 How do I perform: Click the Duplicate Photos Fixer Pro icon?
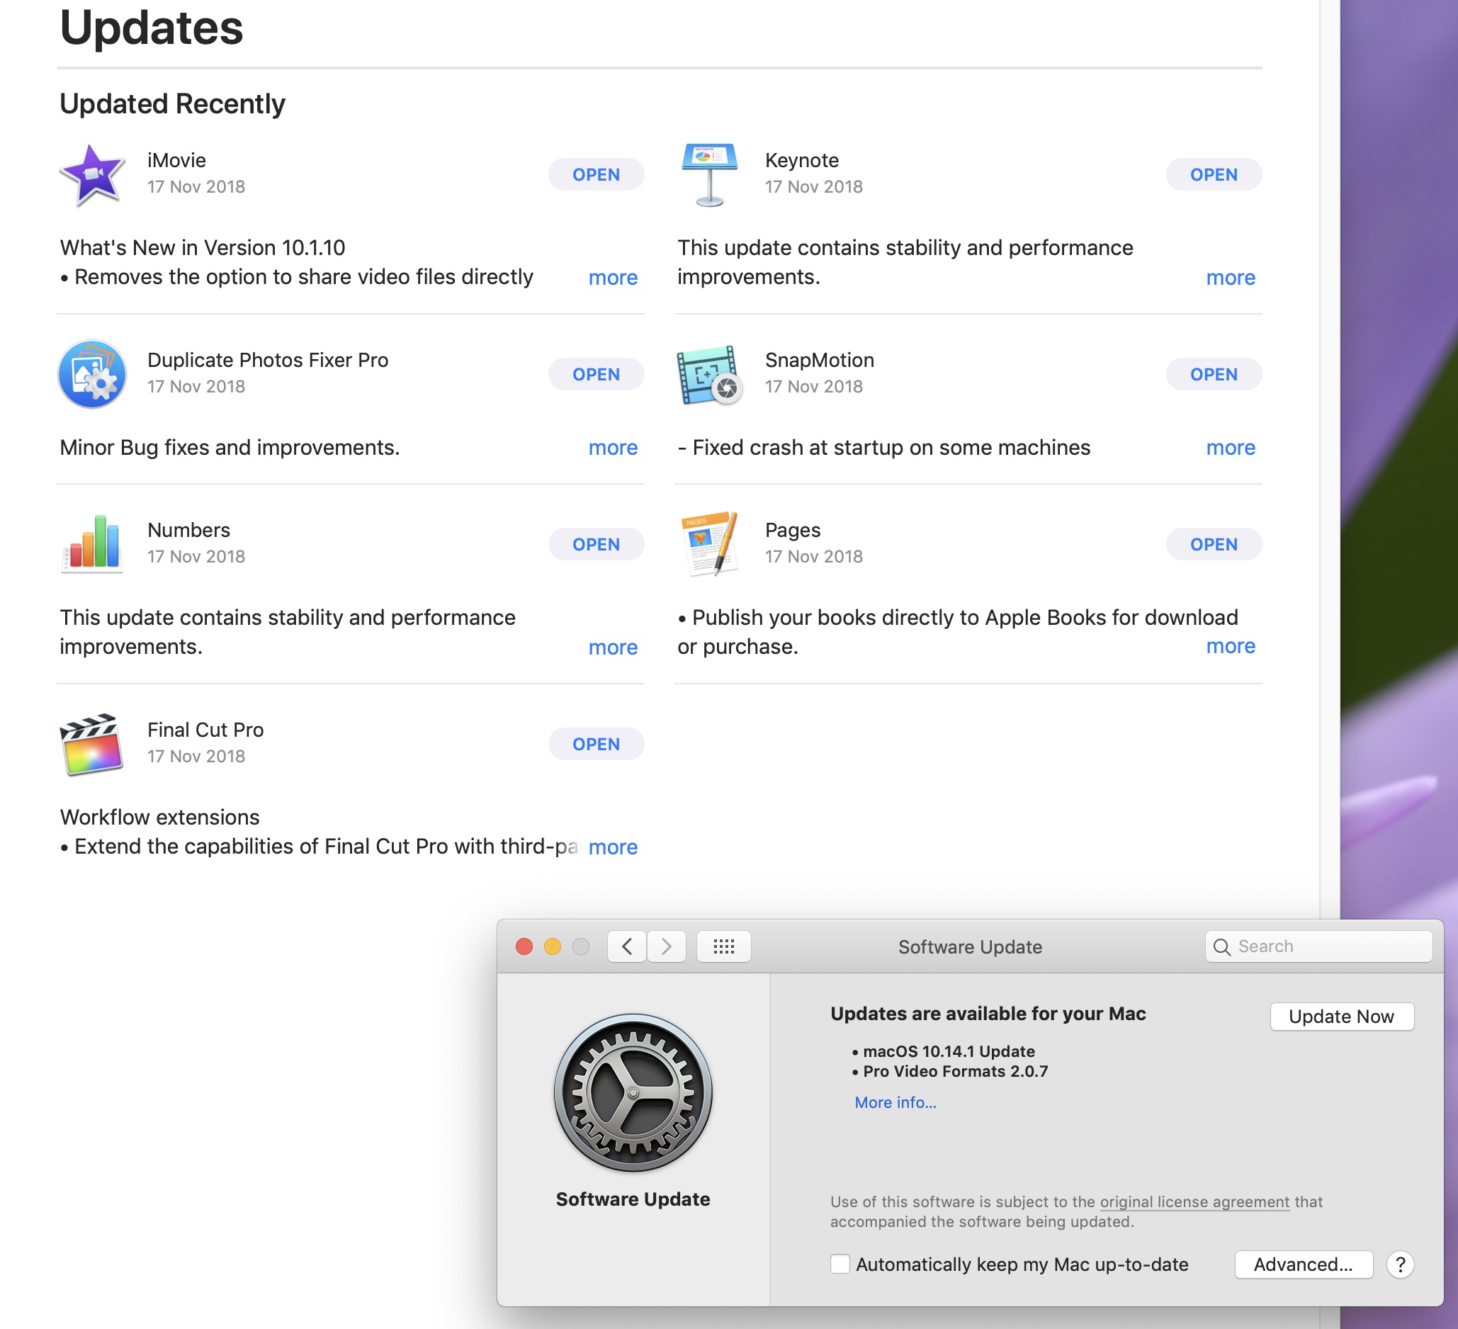(92, 375)
